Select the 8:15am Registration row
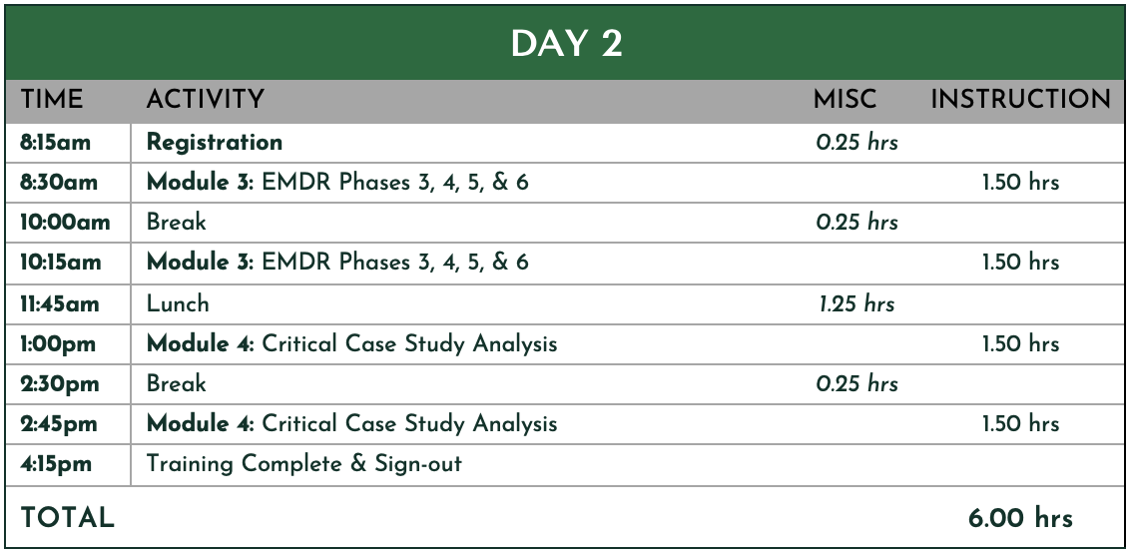This screenshot has height=553, width=1130. tap(564, 143)
